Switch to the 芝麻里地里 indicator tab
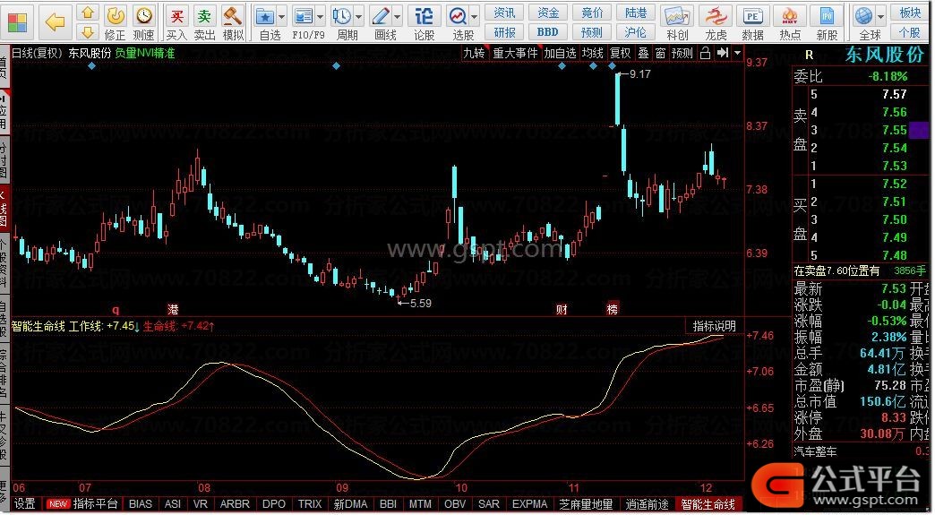 point(586,504)
